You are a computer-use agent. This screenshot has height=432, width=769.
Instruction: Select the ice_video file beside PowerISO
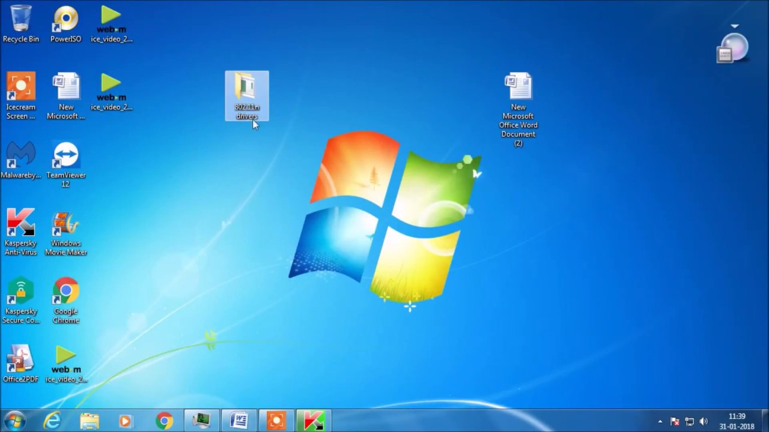[x=111, y=24]
